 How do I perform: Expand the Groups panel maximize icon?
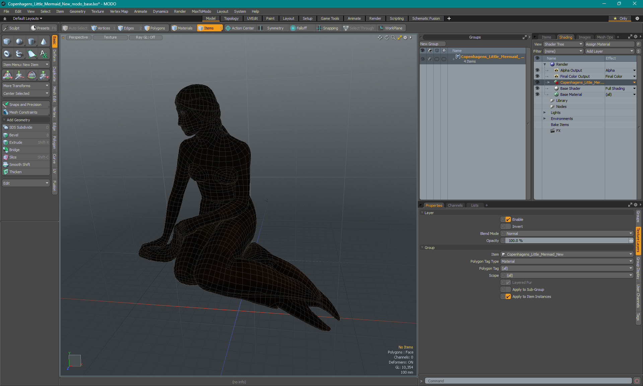pyautogui.click(x=524, y=37)
